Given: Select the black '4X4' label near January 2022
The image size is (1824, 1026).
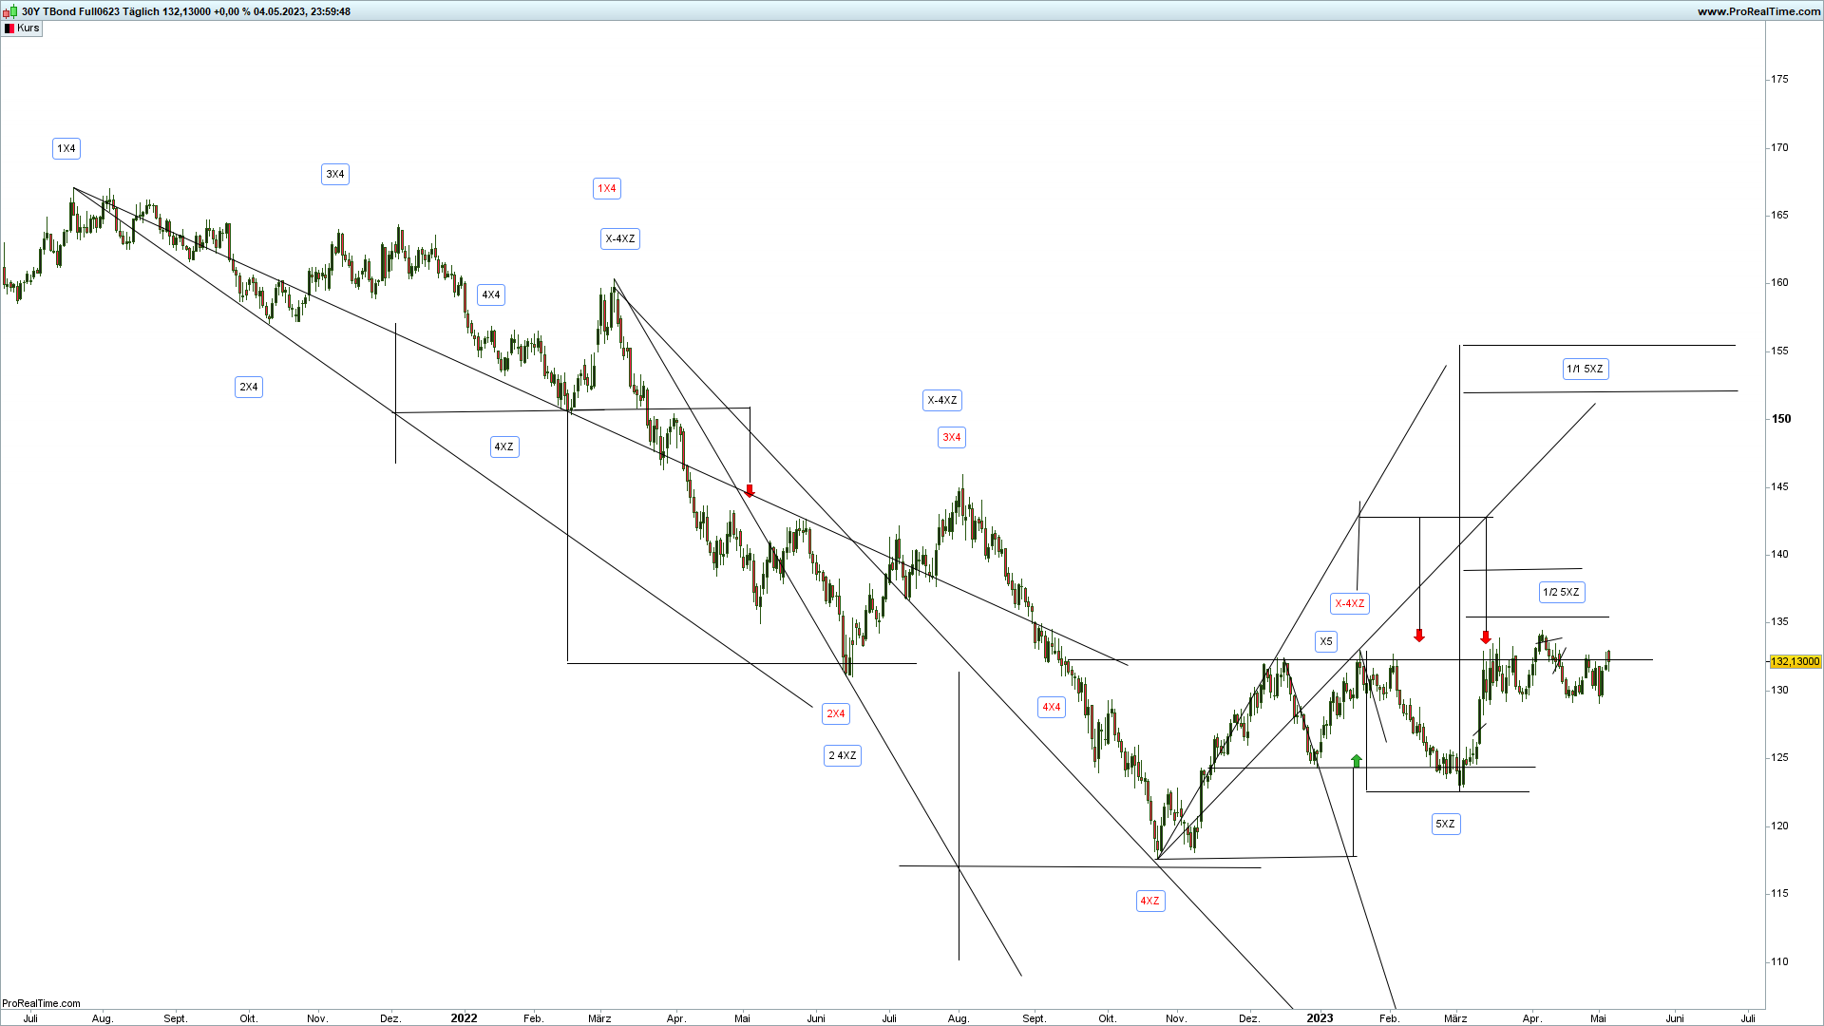Looking at the screenshot, I should [x=490, y=294].
